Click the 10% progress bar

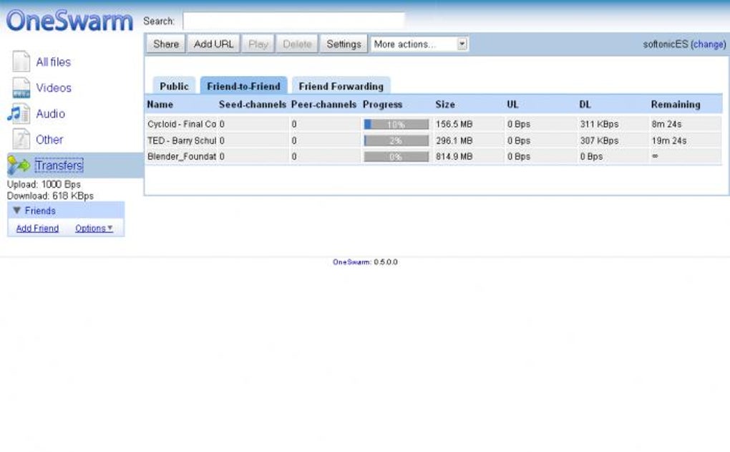(x=396, y=125)
